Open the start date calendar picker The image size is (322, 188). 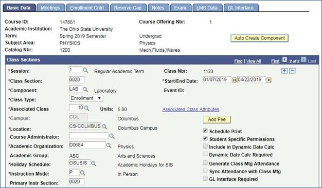click(x=234, y=80)
